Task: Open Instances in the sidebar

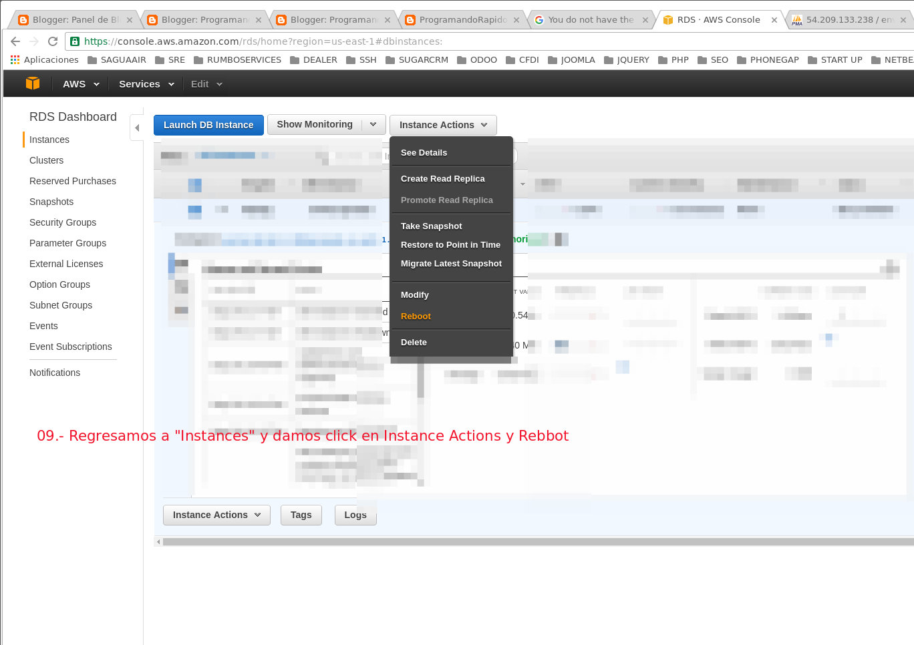Action: [x=49, y=140]
